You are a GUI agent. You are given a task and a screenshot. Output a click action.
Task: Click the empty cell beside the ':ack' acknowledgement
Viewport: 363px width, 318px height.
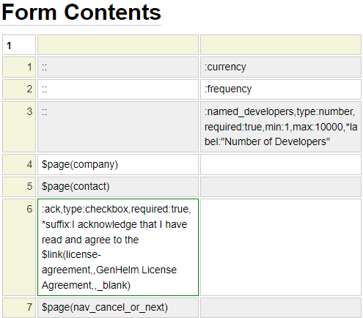coord(281,247)
